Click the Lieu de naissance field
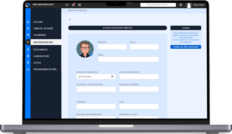The height and width of the screenshot is (134, 232). pos(139,76)
